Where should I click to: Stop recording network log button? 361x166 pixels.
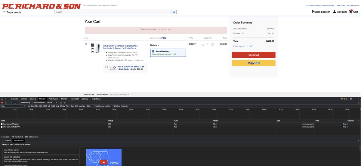2,103
